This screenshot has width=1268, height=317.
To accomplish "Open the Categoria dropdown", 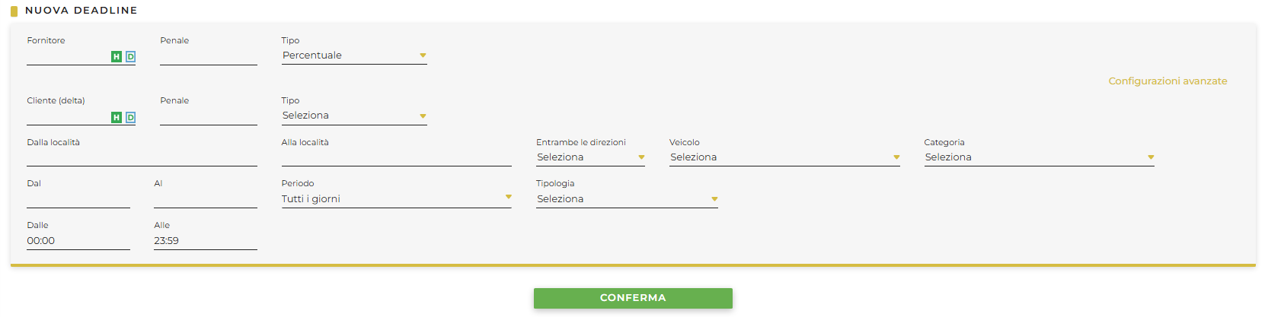I will pyautogui.click(x=1039, y=157).
